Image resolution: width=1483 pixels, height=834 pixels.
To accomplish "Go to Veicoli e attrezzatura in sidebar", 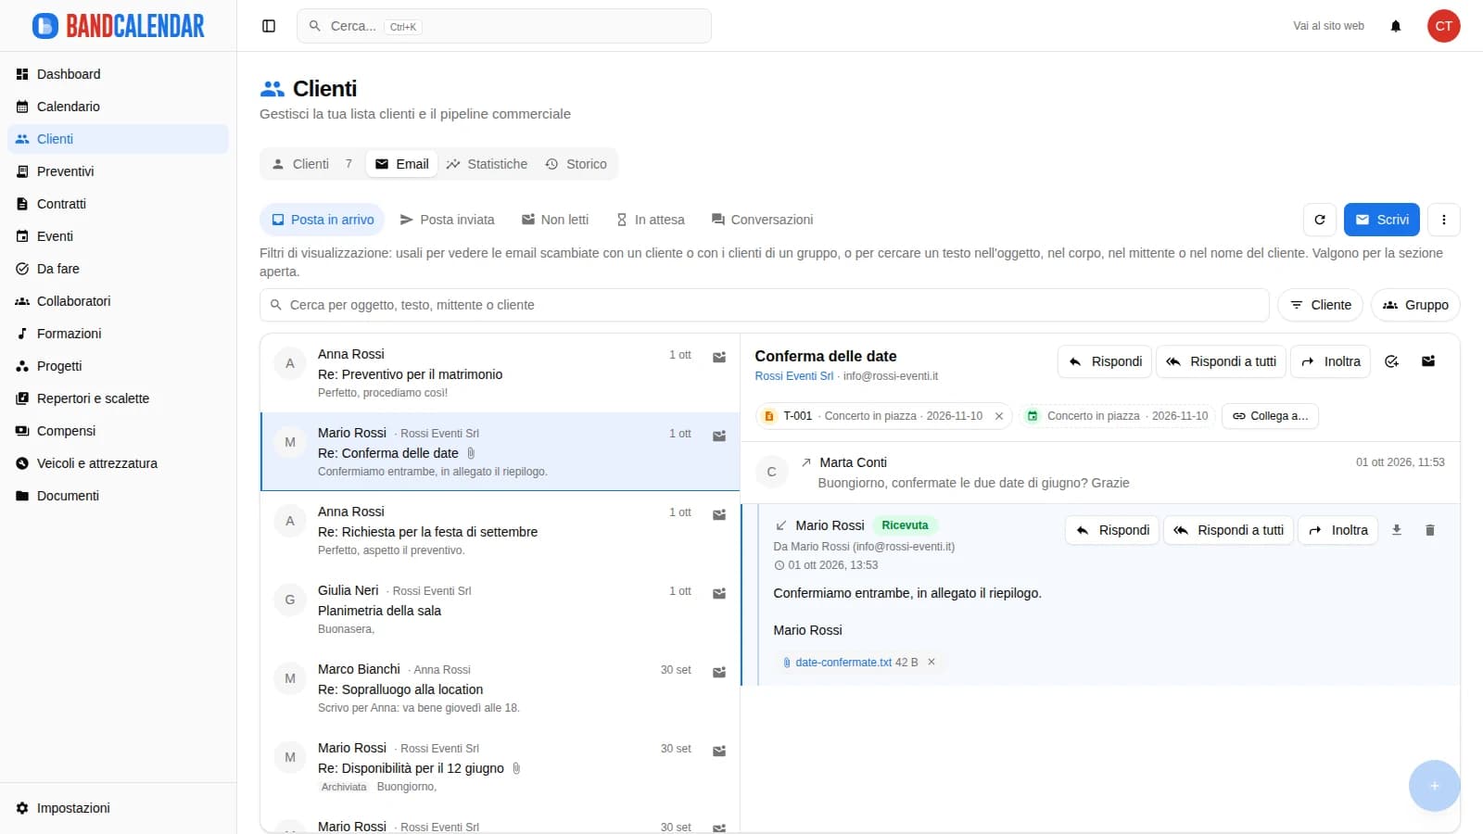I will 118,463.
